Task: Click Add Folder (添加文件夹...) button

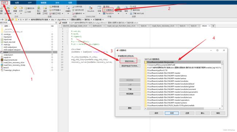Action: point(130,61)
